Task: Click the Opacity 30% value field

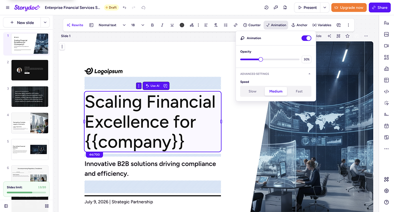Action: tap(306, 60)
